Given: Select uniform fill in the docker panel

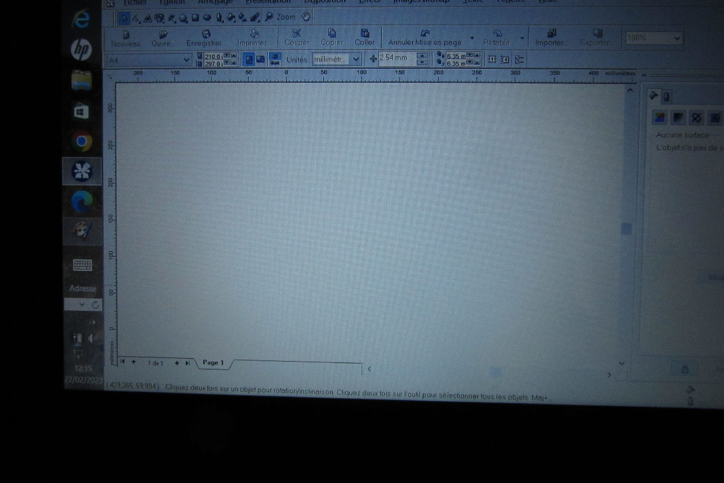Looking at the screenshot, I should (x=661, y=117).
